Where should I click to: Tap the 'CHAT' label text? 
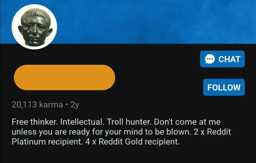[229, 59]
